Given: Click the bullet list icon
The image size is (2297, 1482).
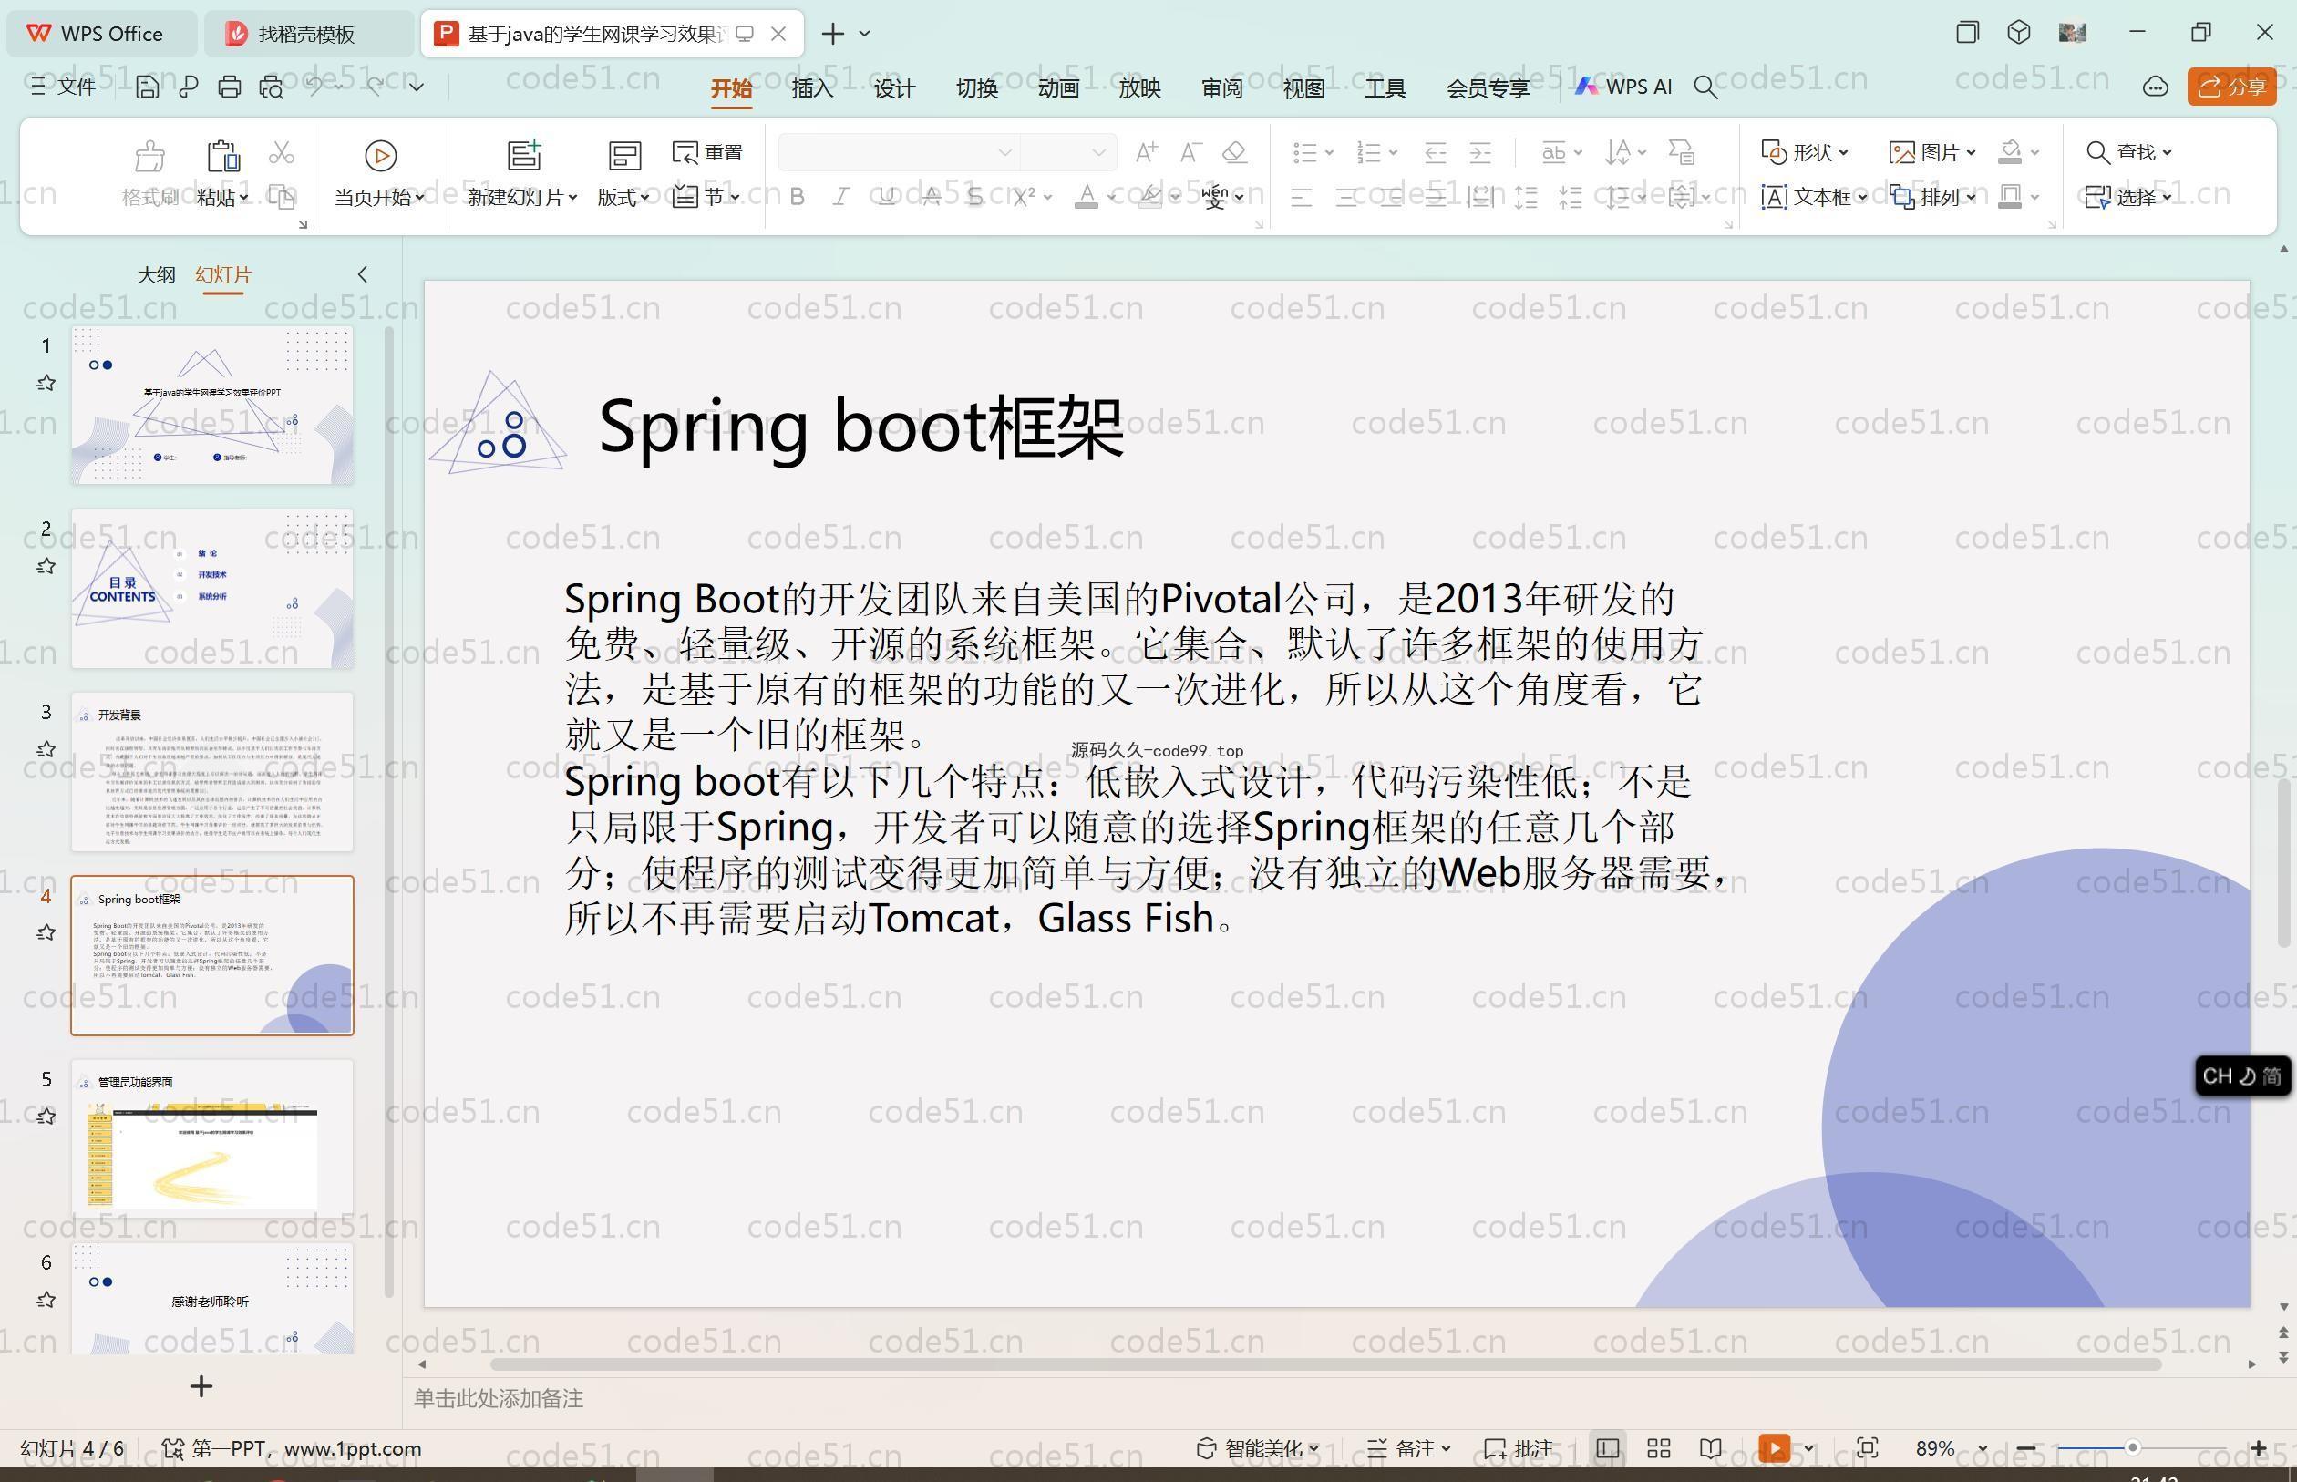Looking at the screenshot, I should coord(1305,152).
